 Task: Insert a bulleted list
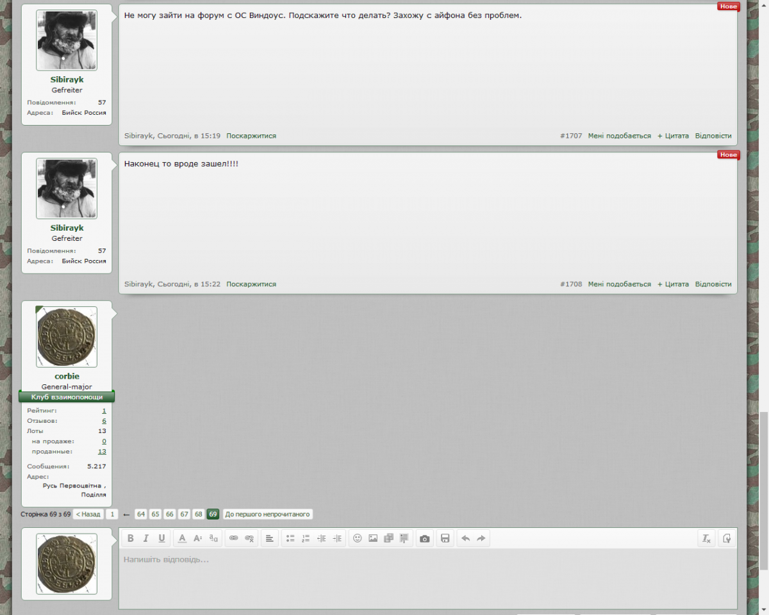point(290,538)
